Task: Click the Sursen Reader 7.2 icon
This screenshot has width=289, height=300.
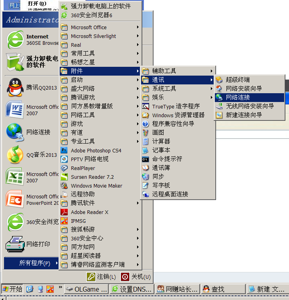Action: pyautogui.click(x=64, y=177)
